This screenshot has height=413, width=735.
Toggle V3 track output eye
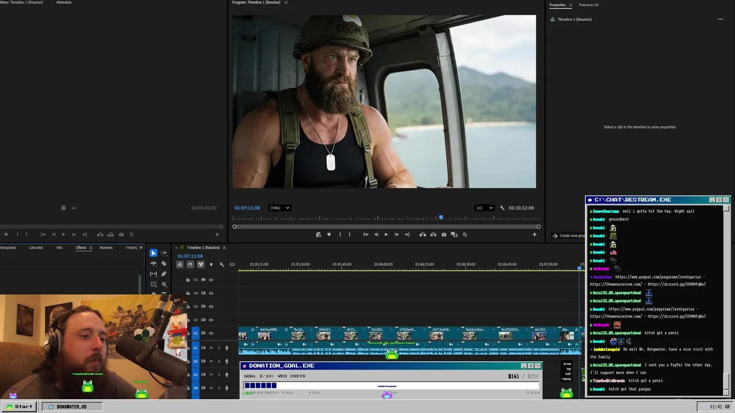(211, 306)
